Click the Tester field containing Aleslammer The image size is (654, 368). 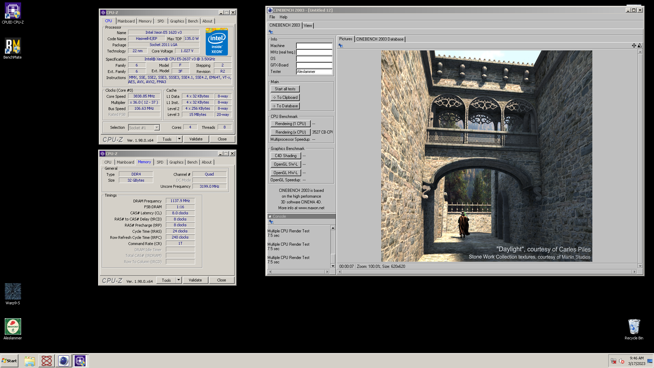point(314,72)
